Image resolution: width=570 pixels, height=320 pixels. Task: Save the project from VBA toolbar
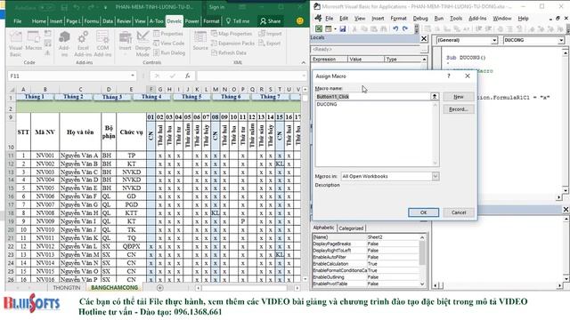tap(342, 28)
